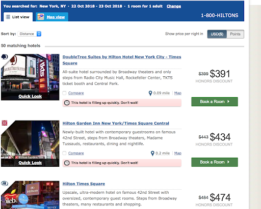This screenshot has width=261, height=209.
Task: Check Compare box for DoubleTree Suites
Action: click(64, 93)
